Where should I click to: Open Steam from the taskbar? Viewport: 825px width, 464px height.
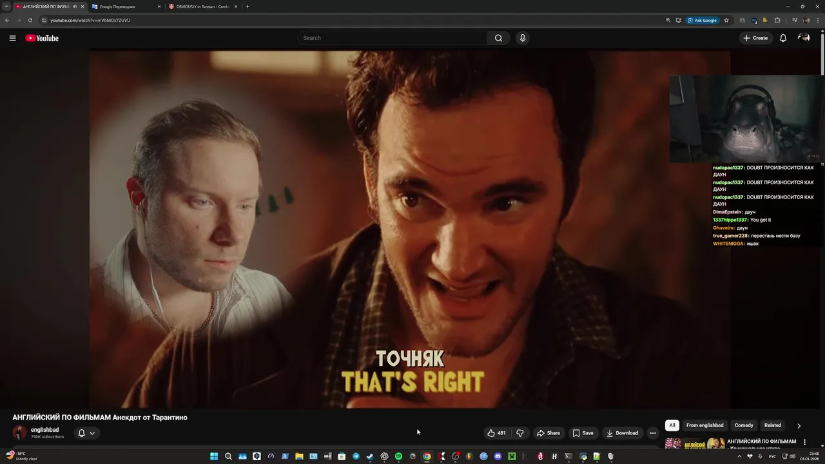click(370, 456)
